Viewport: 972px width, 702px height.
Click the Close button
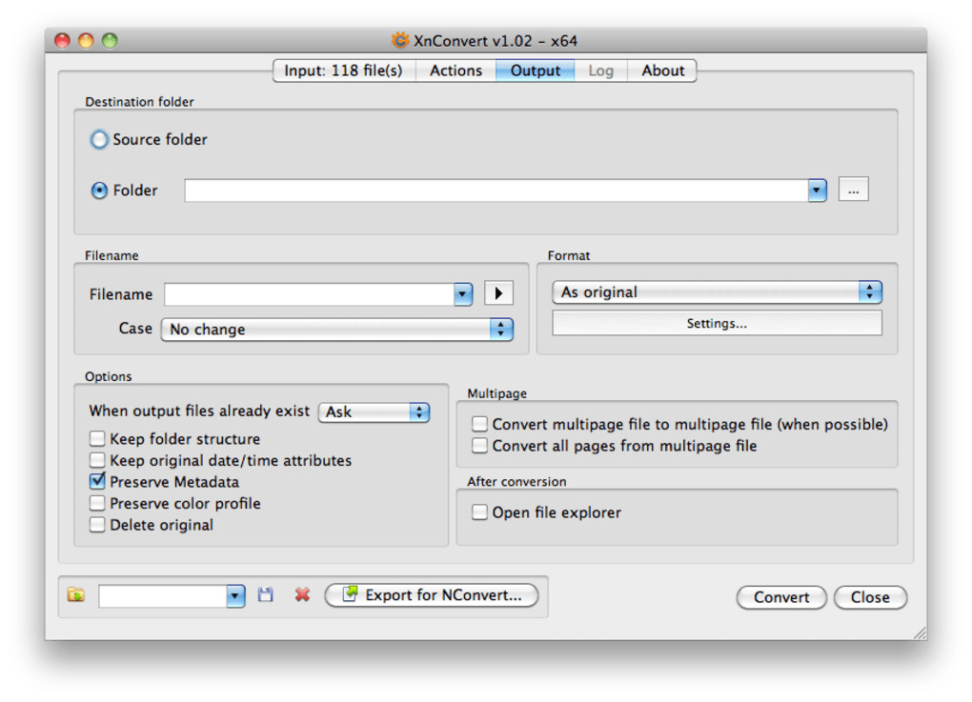pos(870,597)
